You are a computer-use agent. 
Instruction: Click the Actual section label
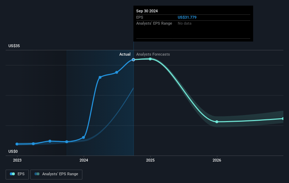(x=125, y=54)
